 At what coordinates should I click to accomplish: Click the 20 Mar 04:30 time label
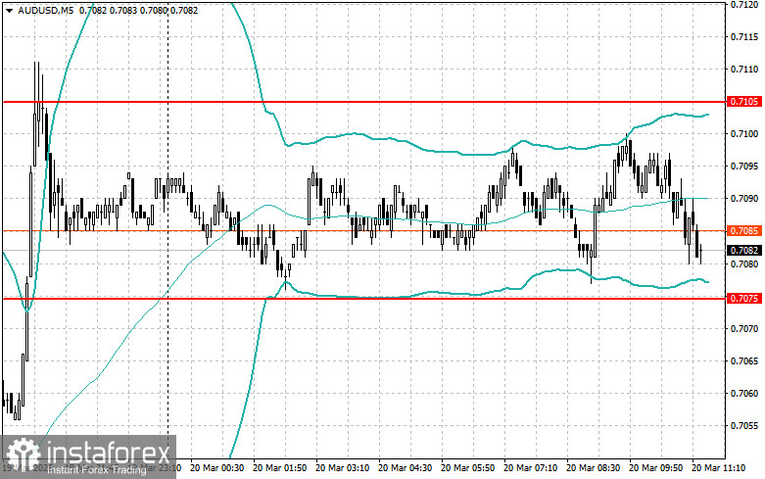(x=405, y=468)
